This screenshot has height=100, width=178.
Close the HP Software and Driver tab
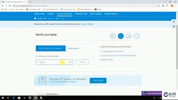(x=26, y=2)
